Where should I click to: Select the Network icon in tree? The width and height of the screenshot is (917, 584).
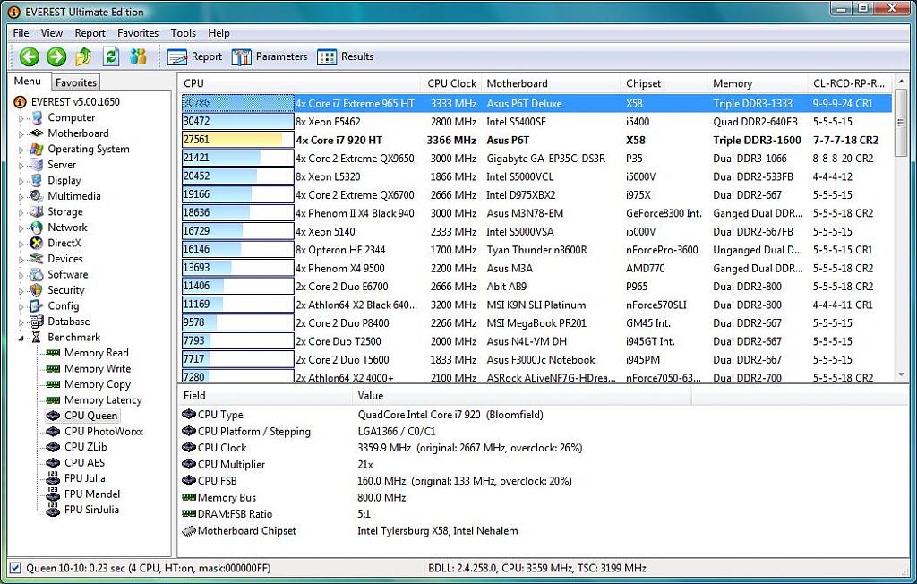37,227
